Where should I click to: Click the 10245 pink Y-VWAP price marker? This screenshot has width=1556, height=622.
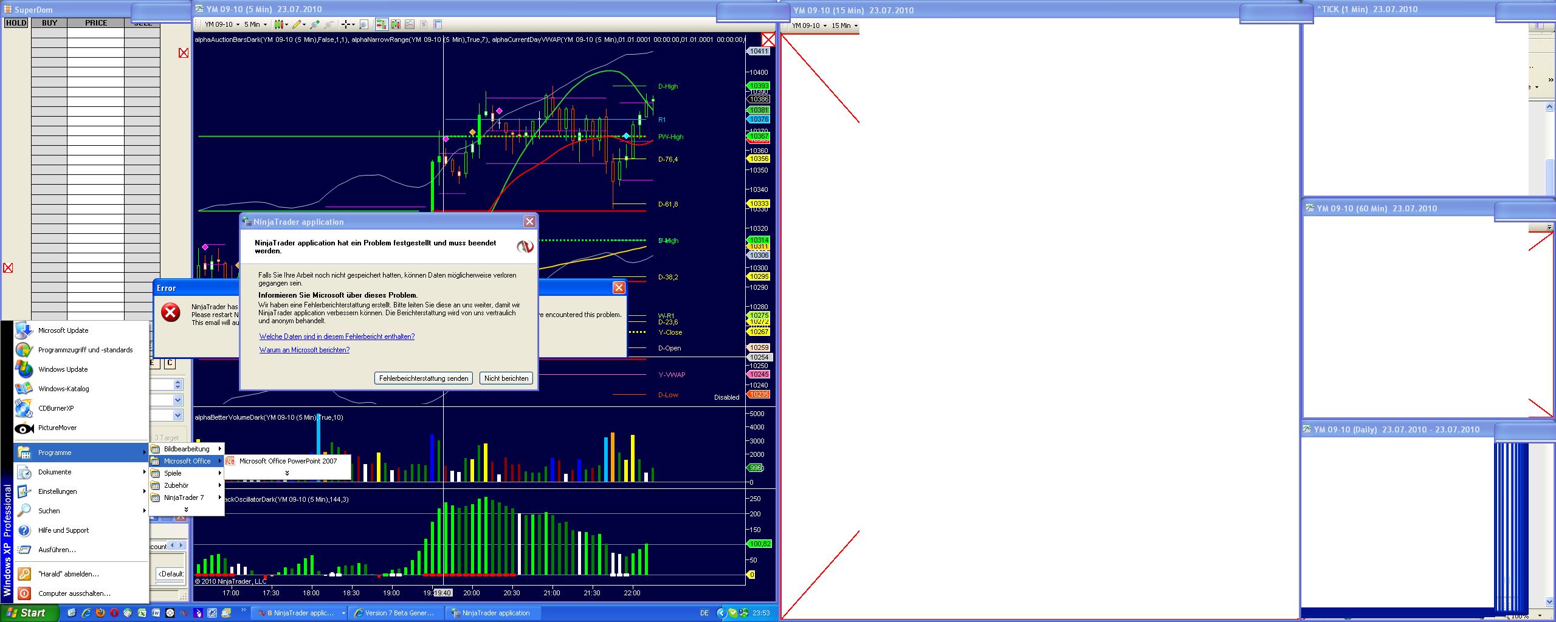click(759, 374)
